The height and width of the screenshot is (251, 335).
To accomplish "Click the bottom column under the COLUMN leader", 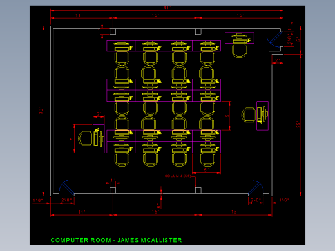I will click(198, 190).
